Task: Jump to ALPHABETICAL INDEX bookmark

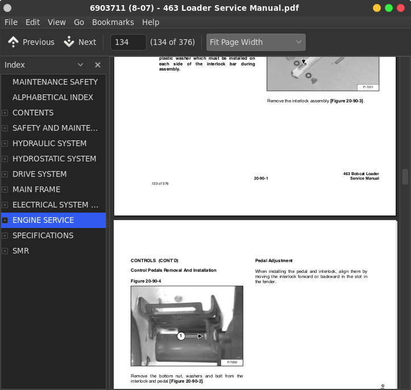Action: tap(52, 97)
